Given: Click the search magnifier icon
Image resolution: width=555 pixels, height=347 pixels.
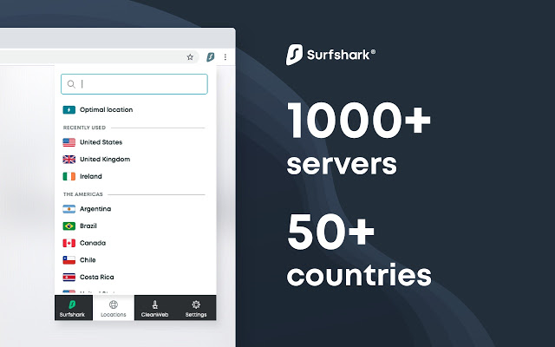Looking at the screenshot, I should 69,84.
